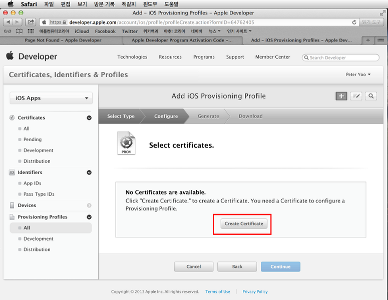388x300 pixels.
Task: Open the iOS Apps platform dropdown
Action: coord(51,98)
